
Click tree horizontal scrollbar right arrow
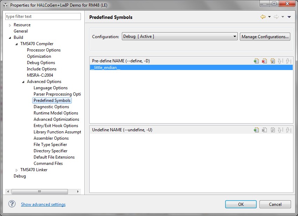(x=78, y=191)
